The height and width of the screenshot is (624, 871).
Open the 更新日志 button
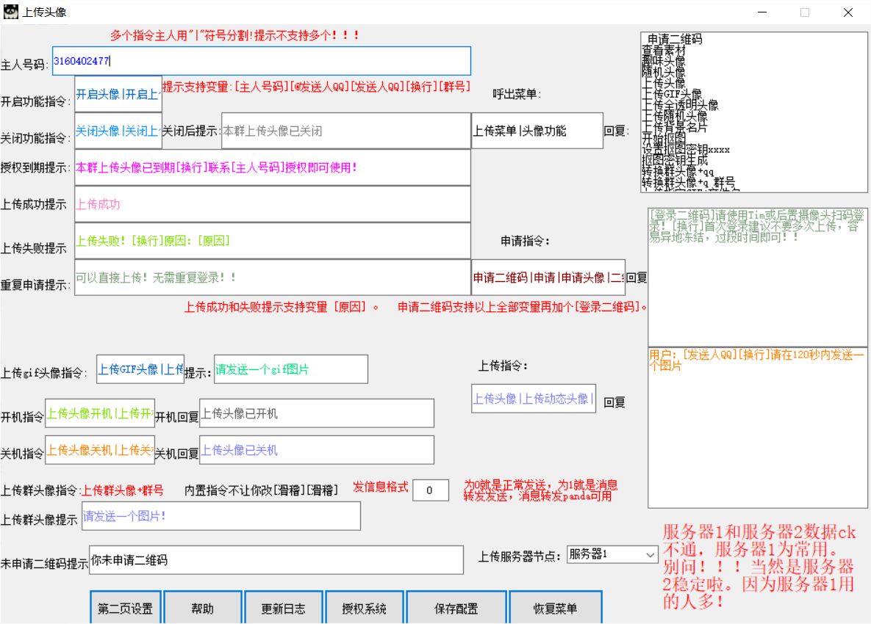283,608
